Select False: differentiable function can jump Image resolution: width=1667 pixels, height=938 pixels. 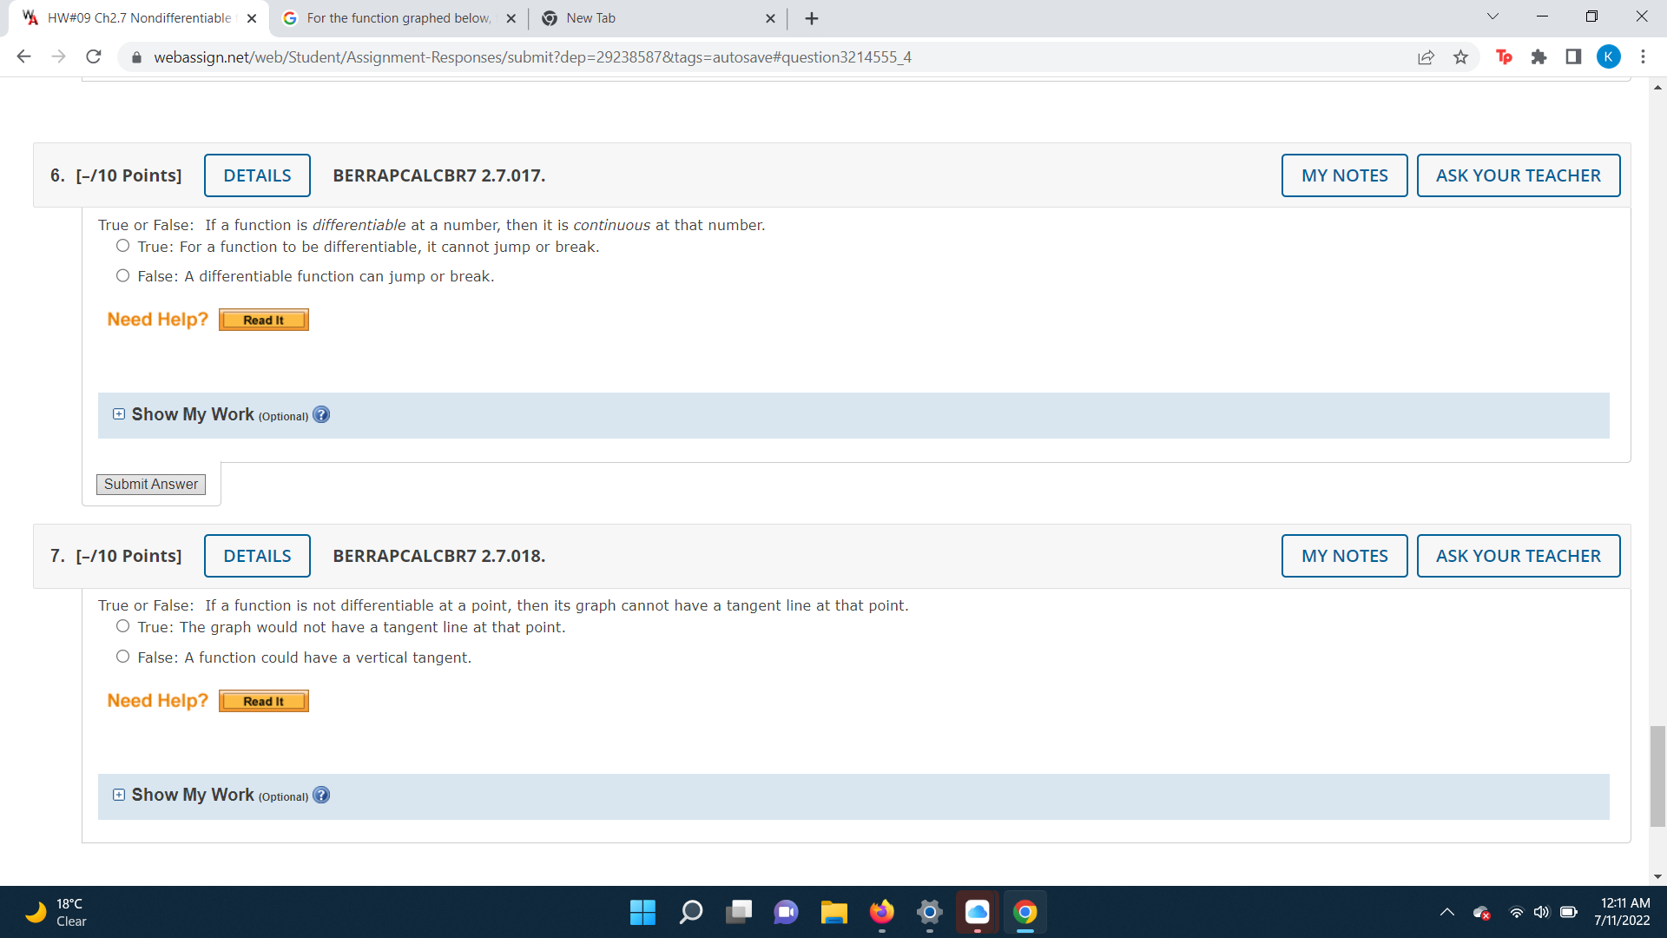coord(123,276)
